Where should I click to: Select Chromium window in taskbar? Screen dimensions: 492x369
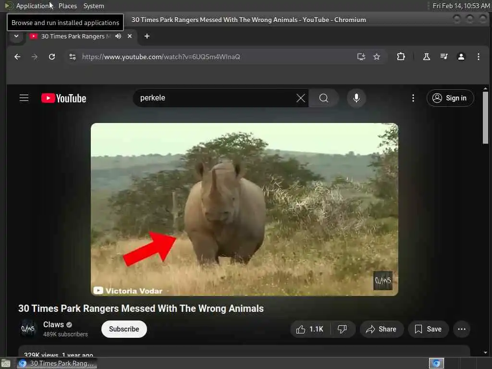57,363
